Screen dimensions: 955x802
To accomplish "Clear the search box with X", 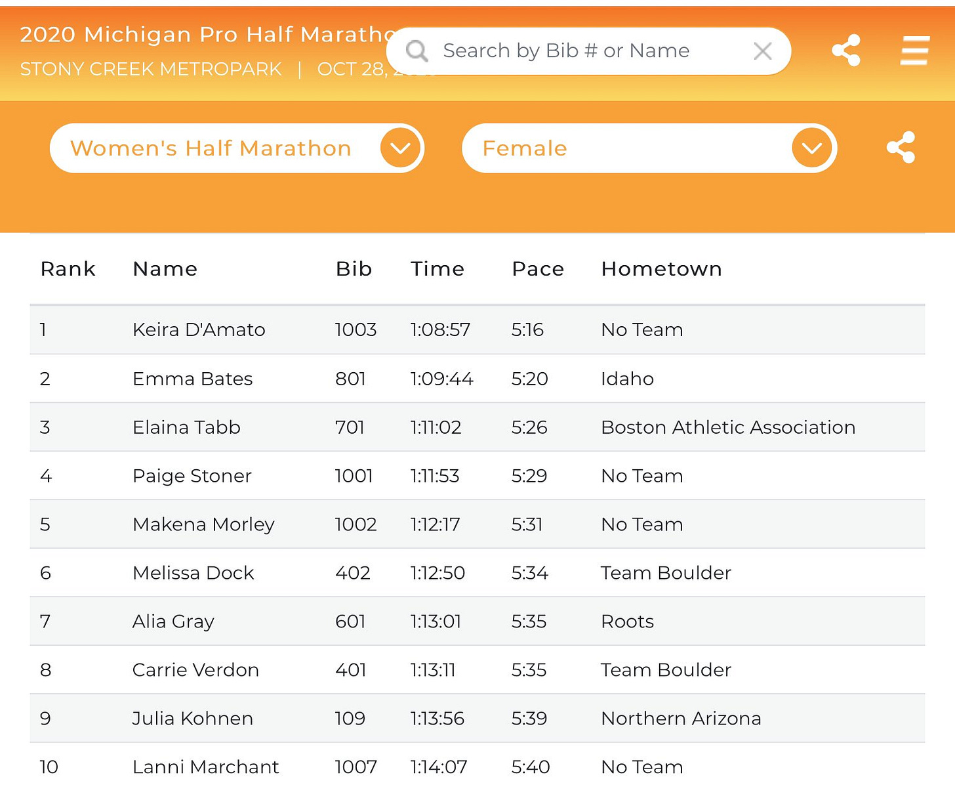I will pyautogui.click(x=762, y=51).
